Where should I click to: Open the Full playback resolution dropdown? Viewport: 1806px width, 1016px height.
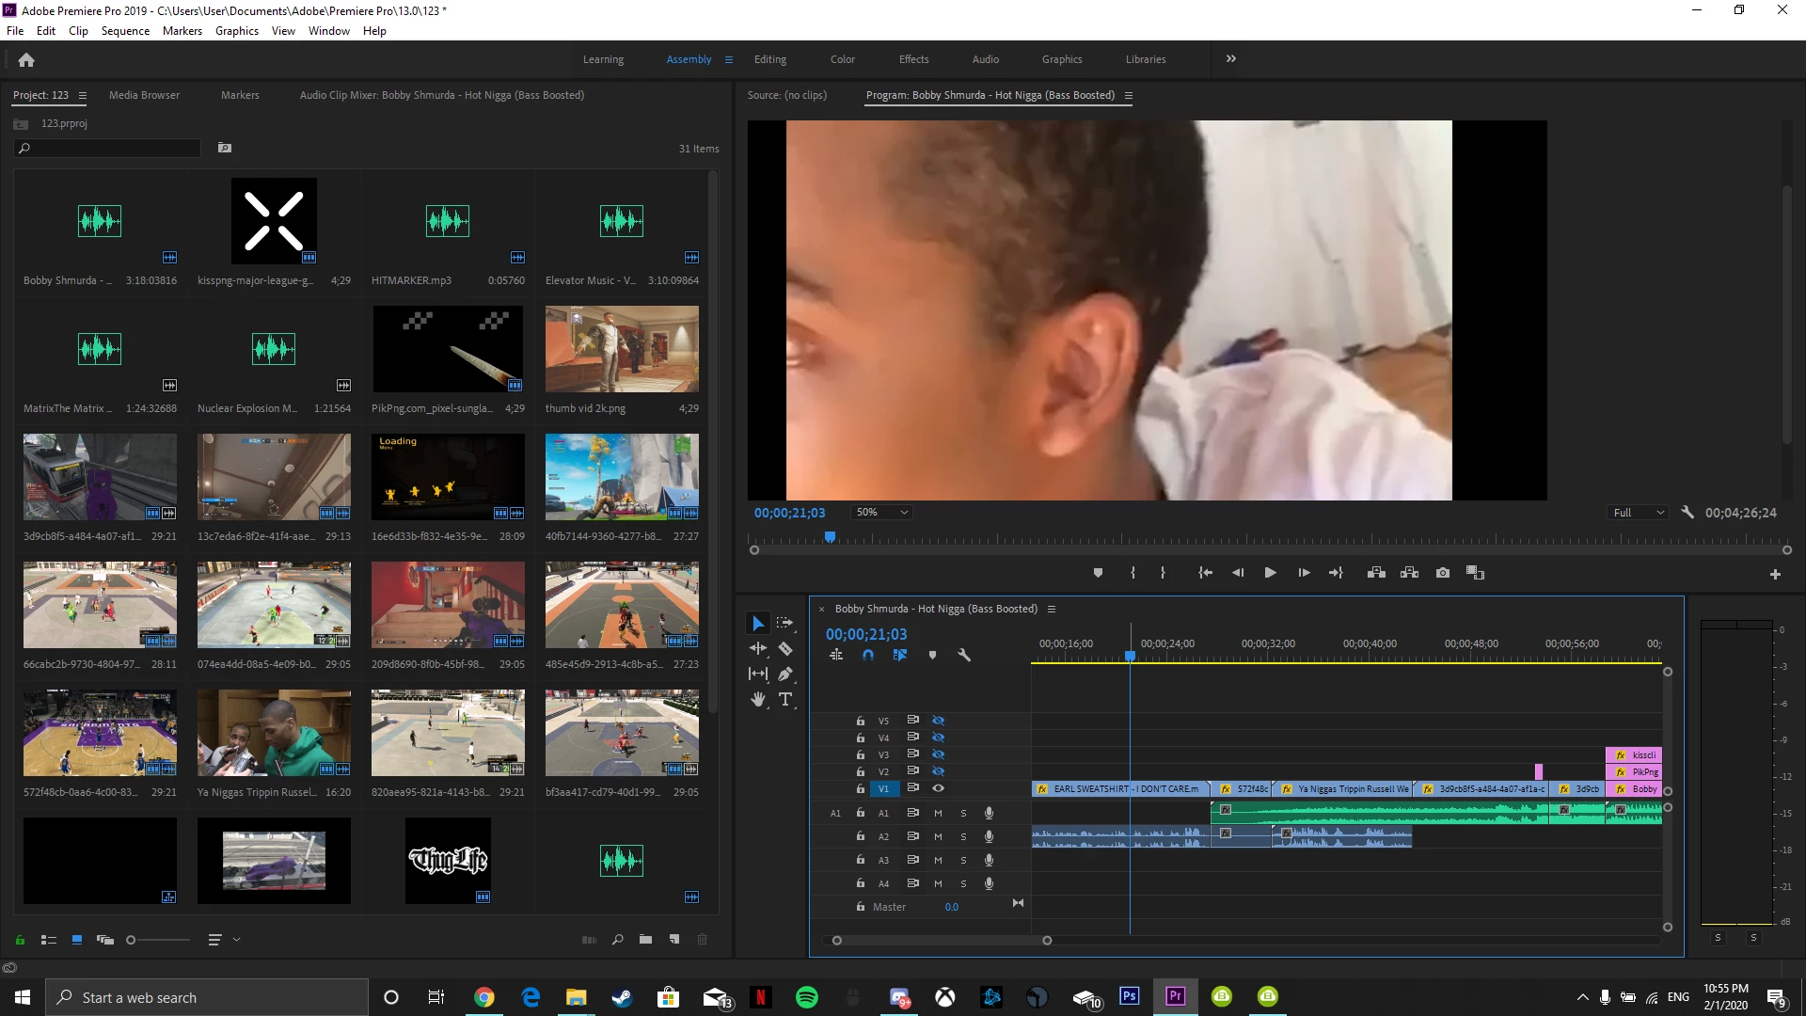coord(1639,513)
